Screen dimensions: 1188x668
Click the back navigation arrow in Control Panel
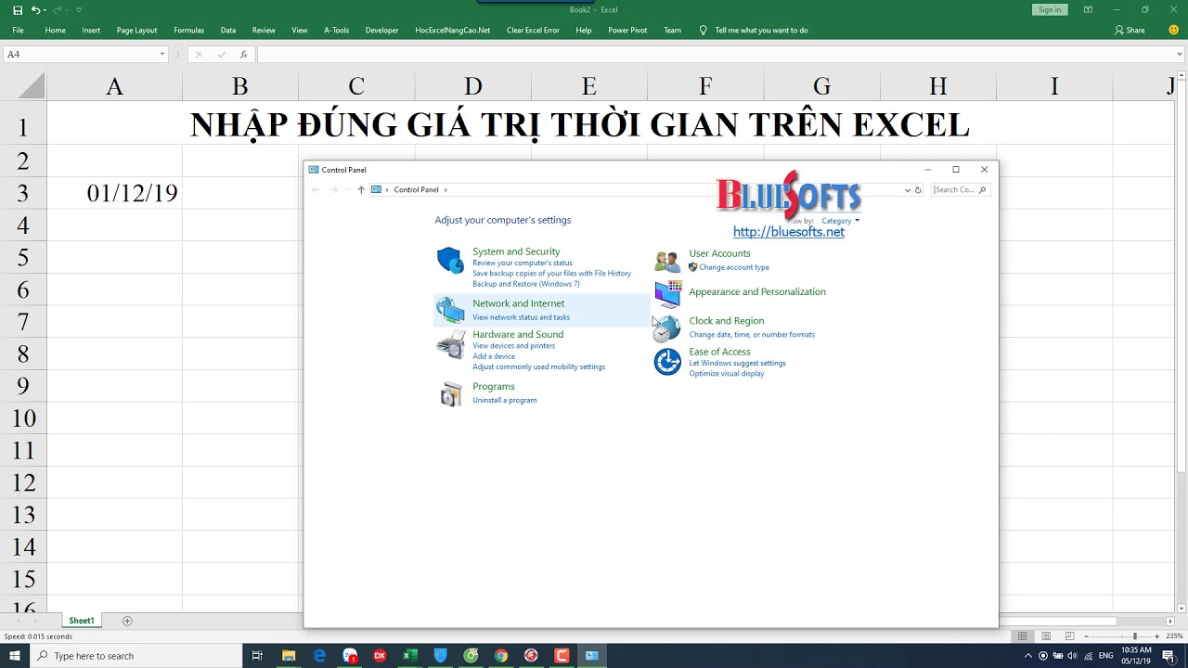click(x=316, y=189)
